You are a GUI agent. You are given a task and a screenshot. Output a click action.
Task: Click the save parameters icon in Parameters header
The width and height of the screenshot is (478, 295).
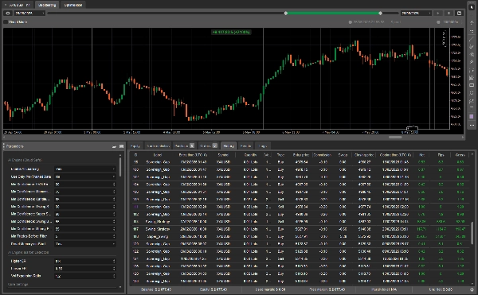[x=121, y=146]
